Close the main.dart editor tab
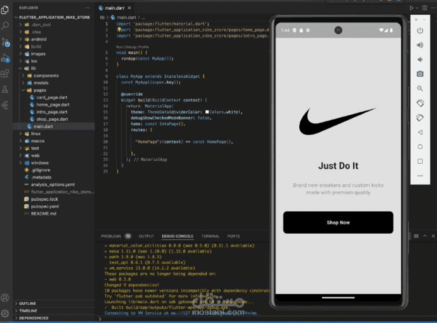Image resolution: width=437 pixels, height=323 pixels. [x=129, y=8]
